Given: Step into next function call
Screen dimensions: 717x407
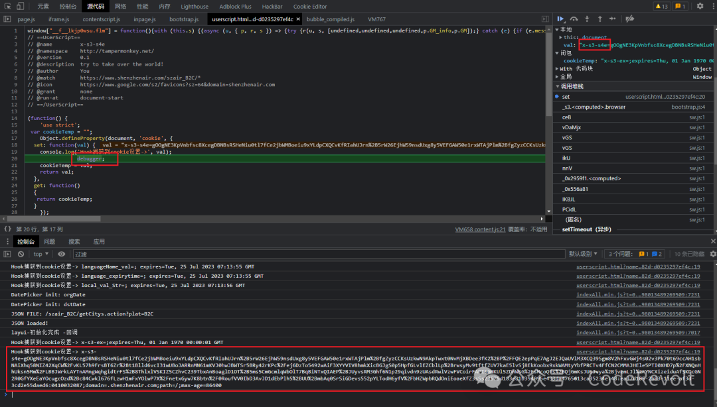Looking at the screenshot, I should click(x=587, y=19).
